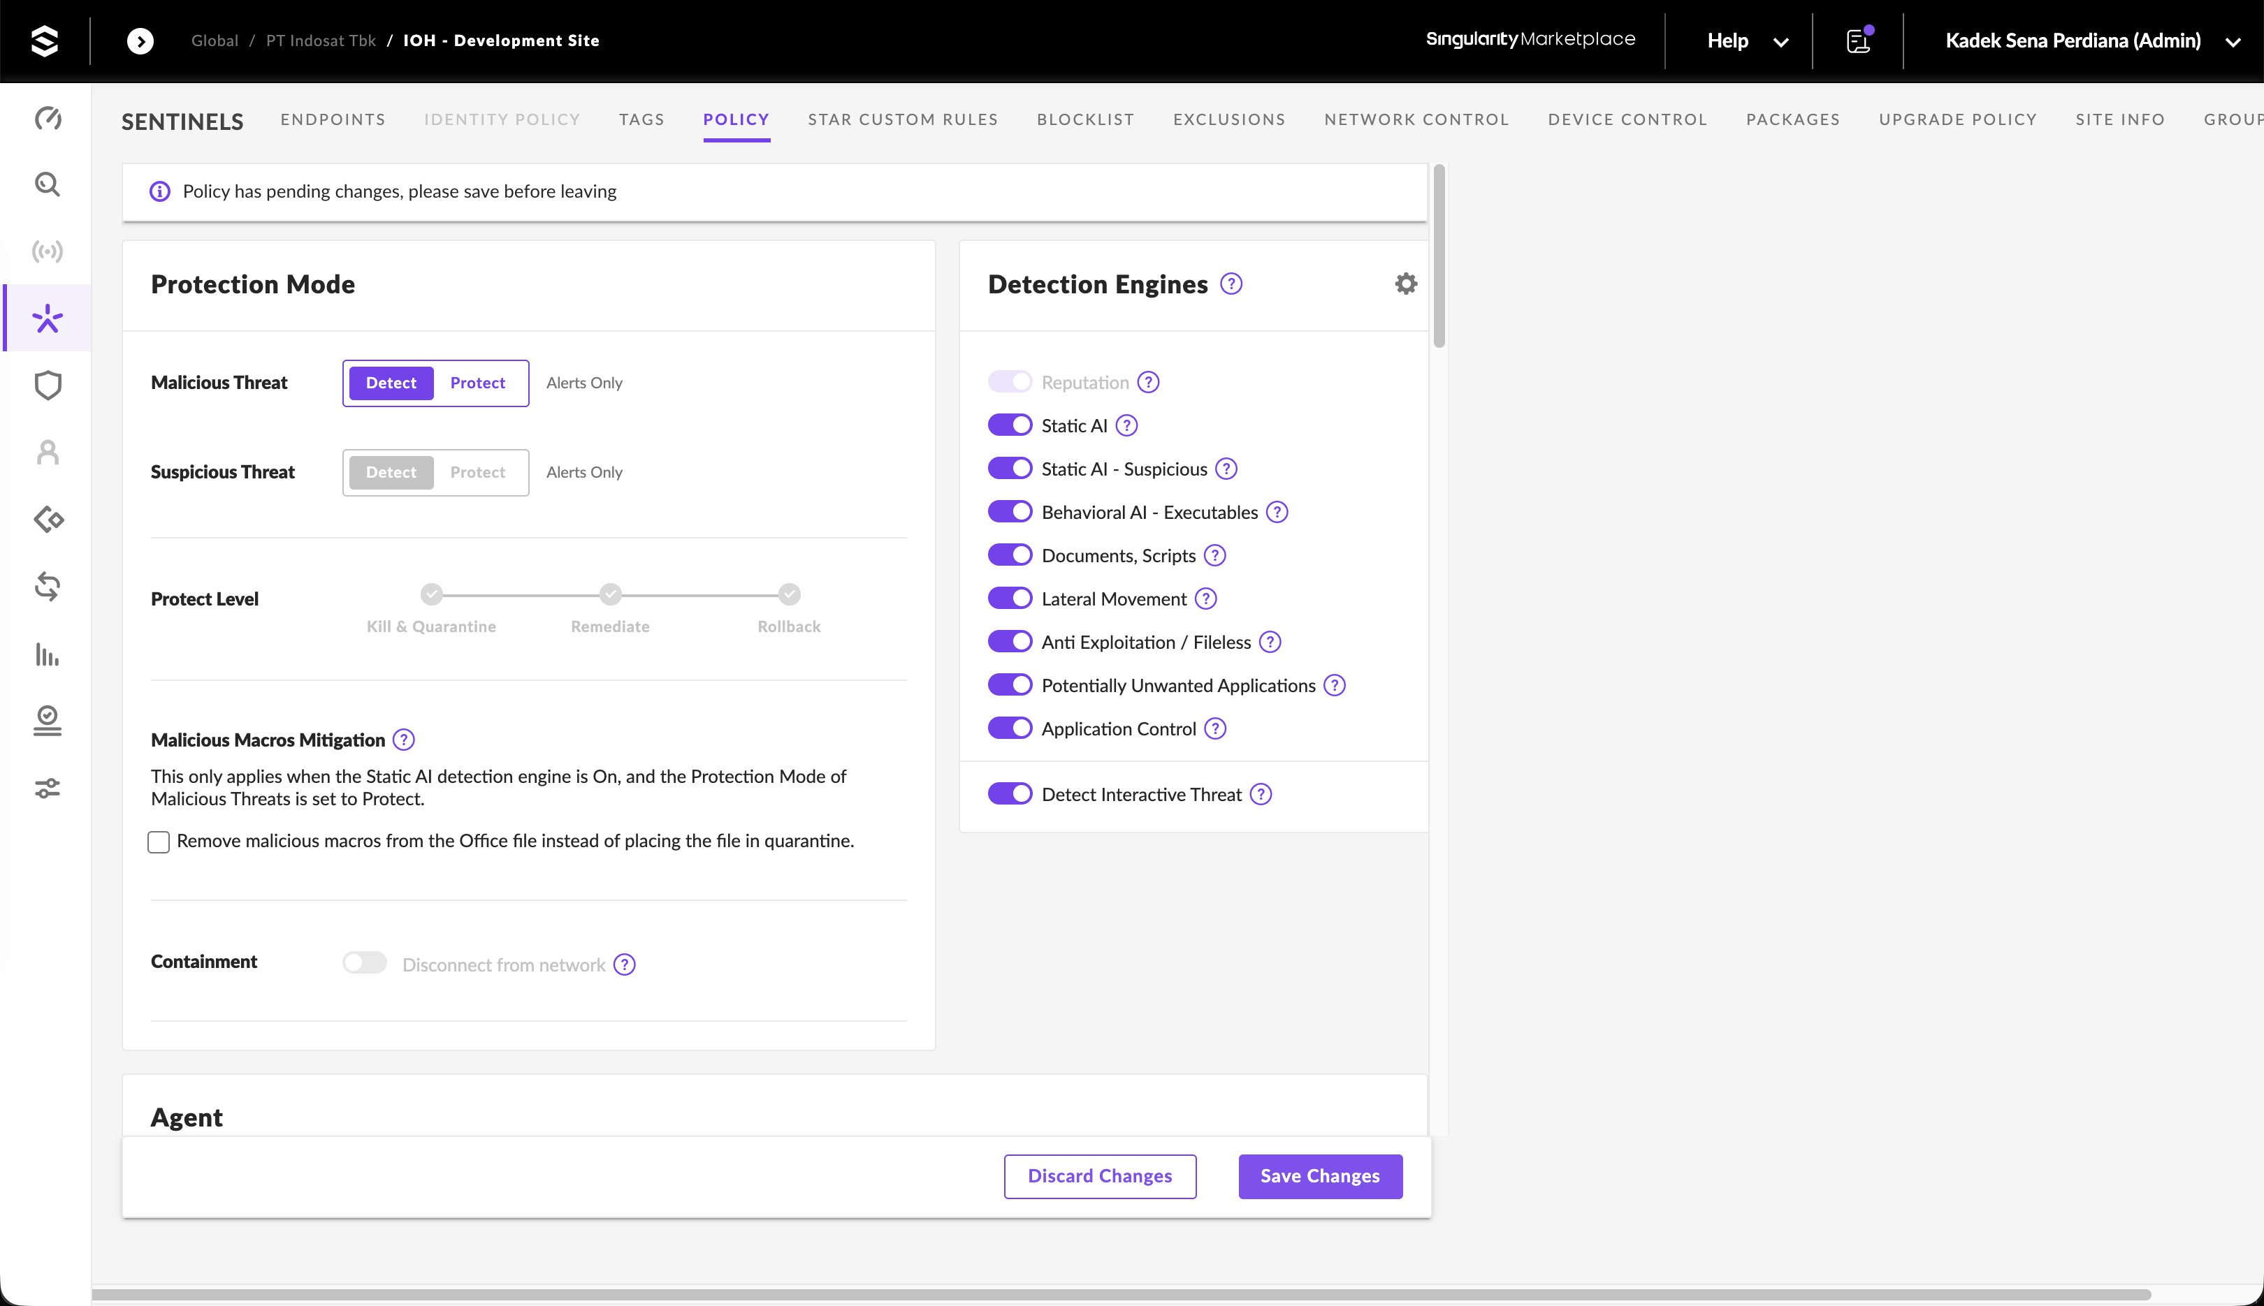Open the checkmark badge sidebar icon
This screenshot has height=1306, width=2264.
coord(48,720)
